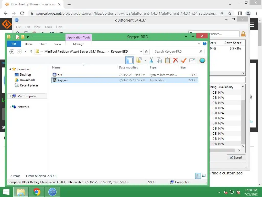
Task: Sort by Down Speed column in qBittorrent
Action: [x=233, y=43]
